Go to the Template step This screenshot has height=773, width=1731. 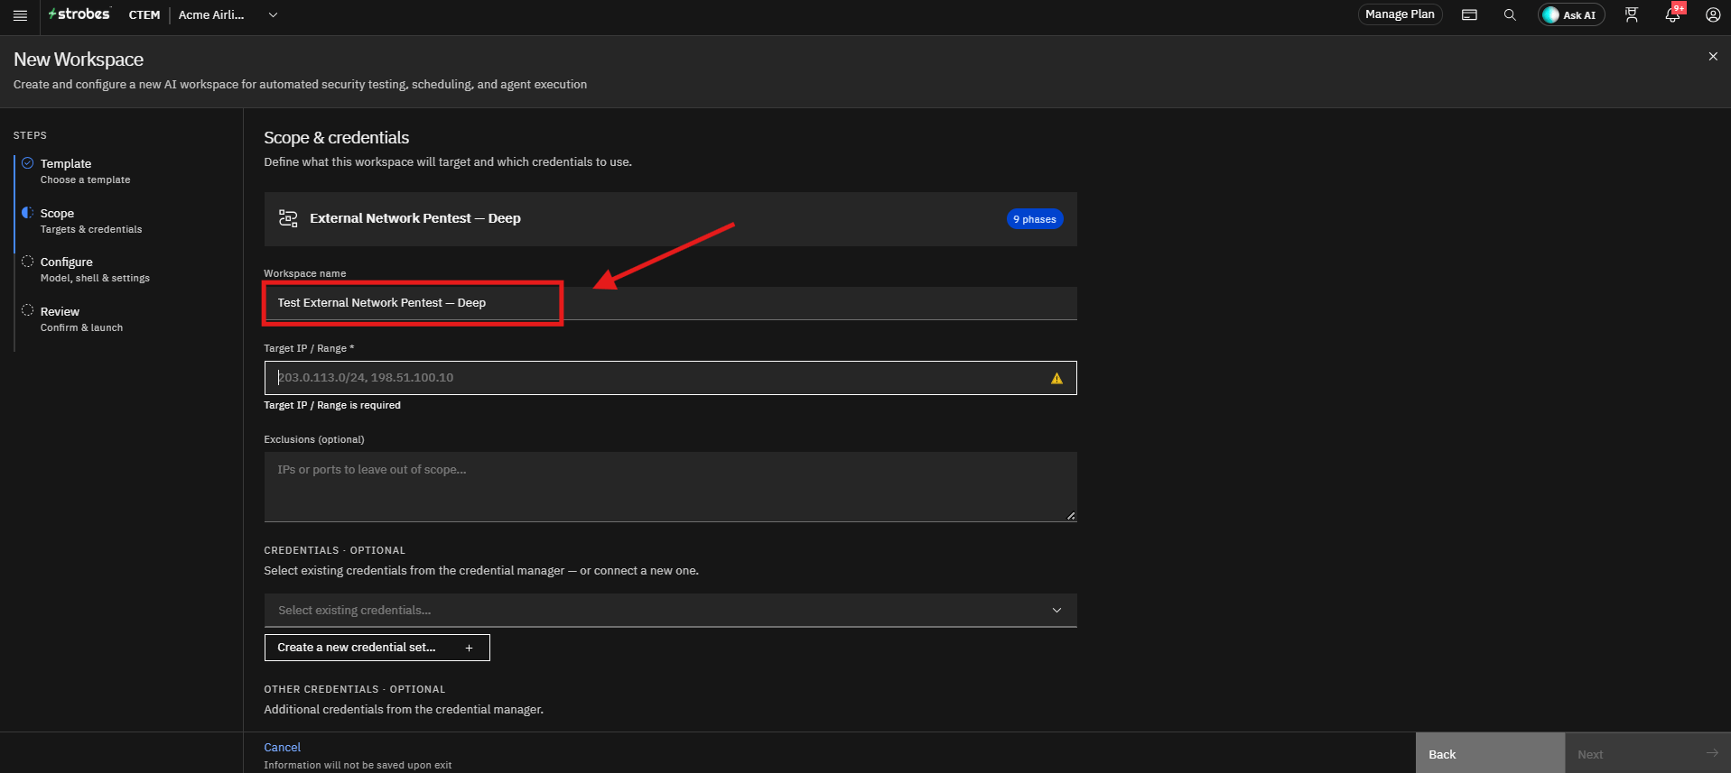pos(86,170)
